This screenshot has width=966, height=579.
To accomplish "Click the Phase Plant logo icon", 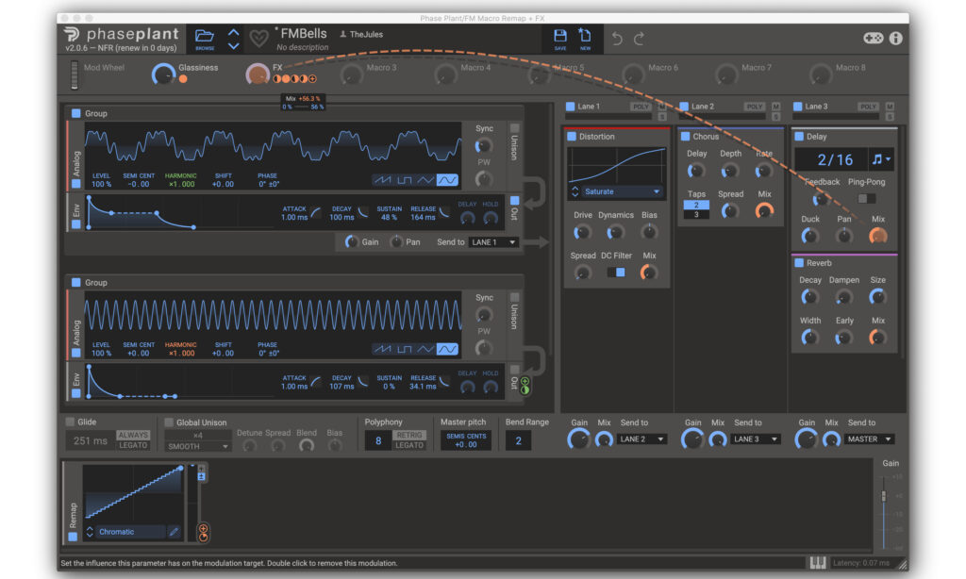I will coord(72,35).
